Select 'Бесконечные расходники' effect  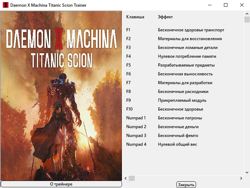(x=183, y=92)
